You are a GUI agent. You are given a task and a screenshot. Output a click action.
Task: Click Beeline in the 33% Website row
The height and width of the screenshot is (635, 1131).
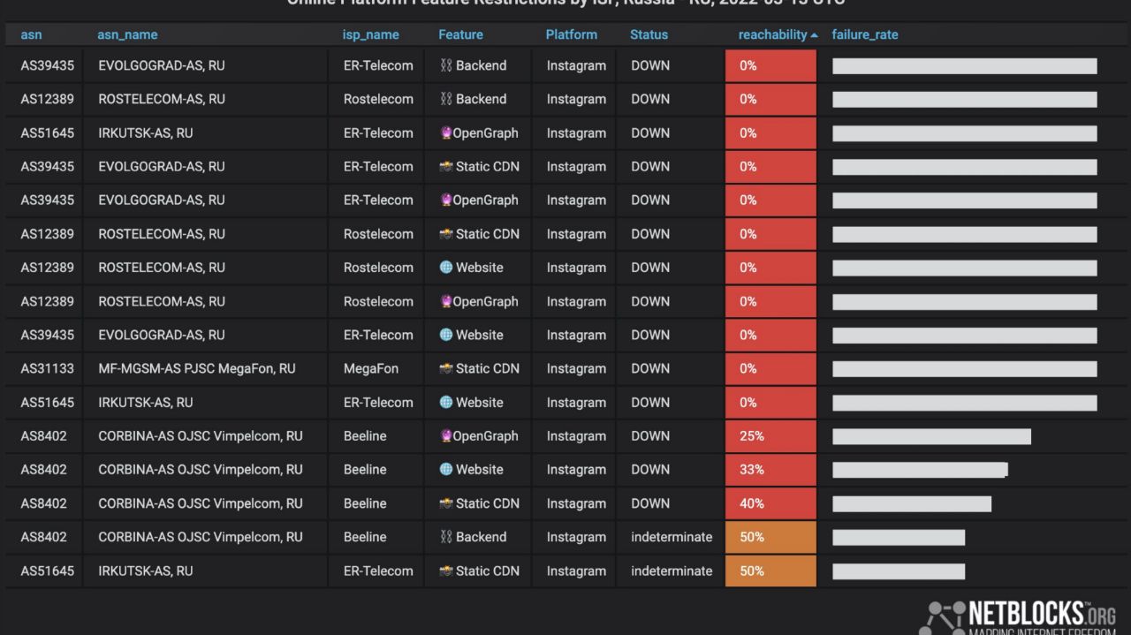[365, 469]
